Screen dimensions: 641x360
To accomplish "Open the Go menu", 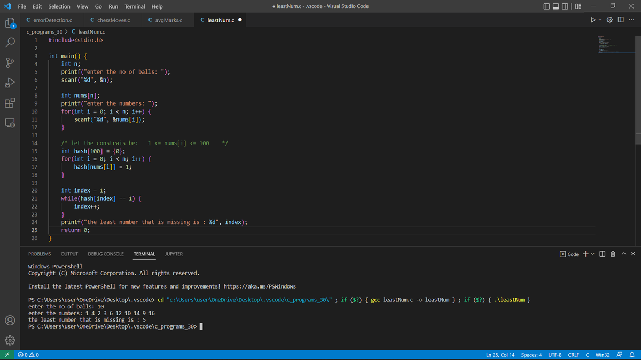I will click(x=98, y=6).
